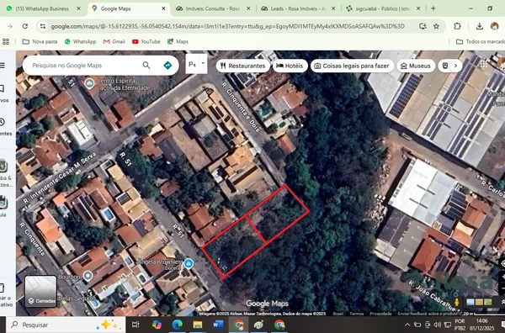Open File Explorer from the taskbar

pos(198,325)
